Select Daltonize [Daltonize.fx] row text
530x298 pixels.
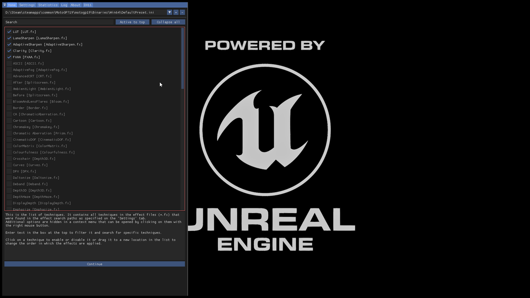[x=36, y=178]
